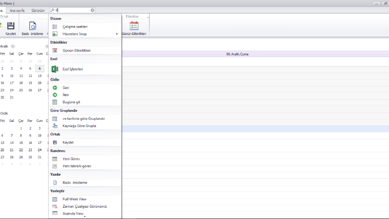The image size is (389, 219).
Task: Open Günün Etkinlikleri ribbon button
Action: 134,28
